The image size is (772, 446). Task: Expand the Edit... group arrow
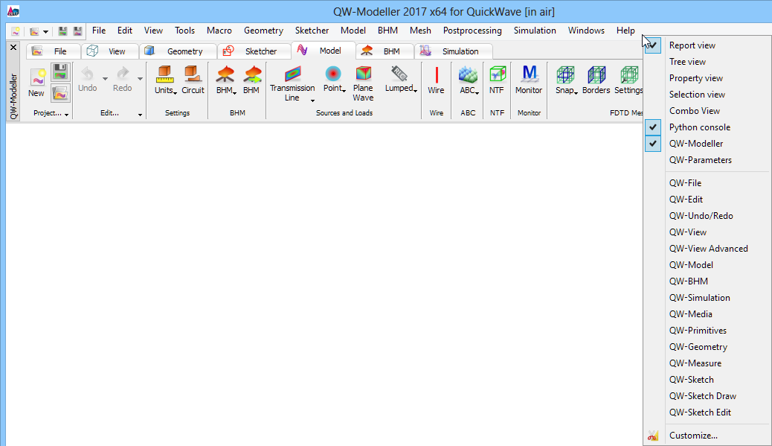[141, 115]
